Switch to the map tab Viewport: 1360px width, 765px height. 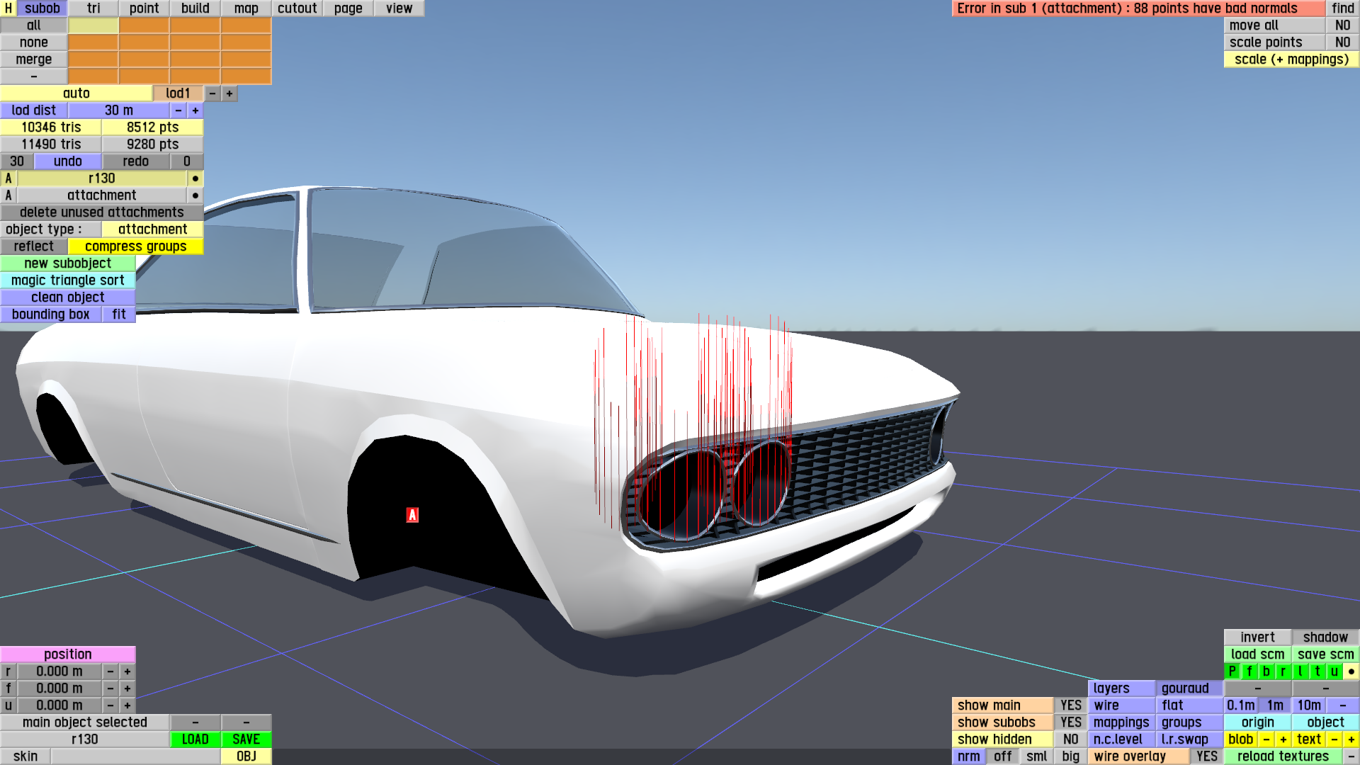click(246, 8)
